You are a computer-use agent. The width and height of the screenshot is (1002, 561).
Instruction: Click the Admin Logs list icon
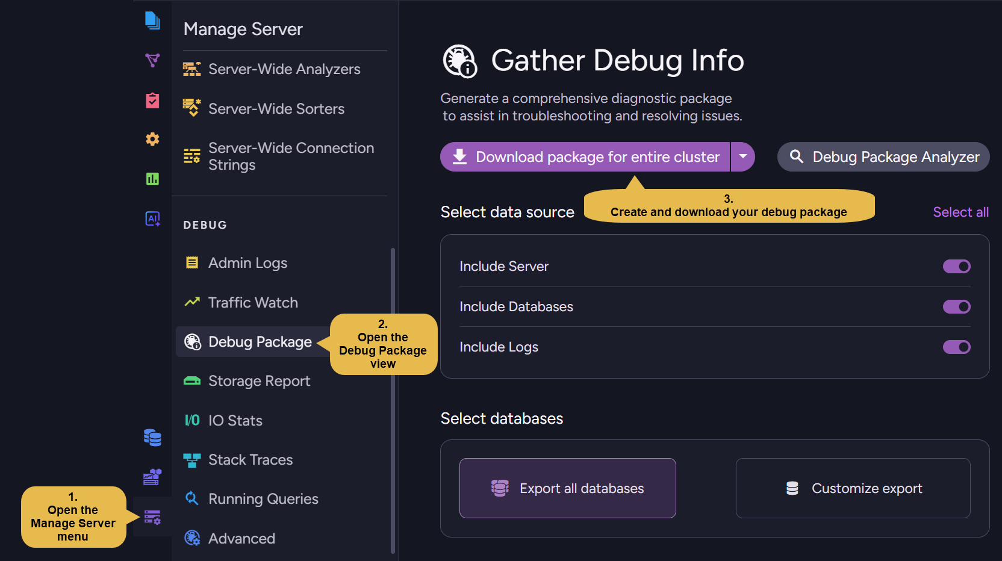(x=192, y=262)
